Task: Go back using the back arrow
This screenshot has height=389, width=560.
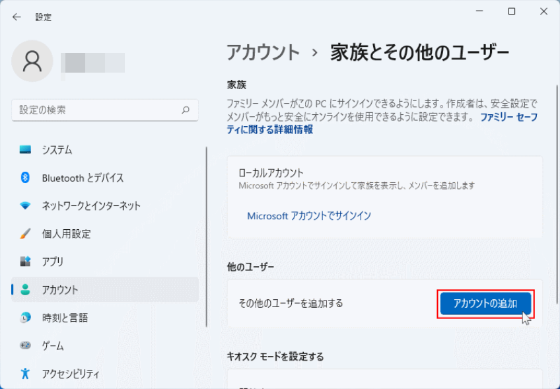Action: (17, 17)
